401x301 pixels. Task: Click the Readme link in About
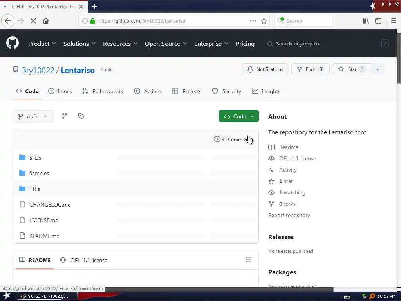point(289,147)
